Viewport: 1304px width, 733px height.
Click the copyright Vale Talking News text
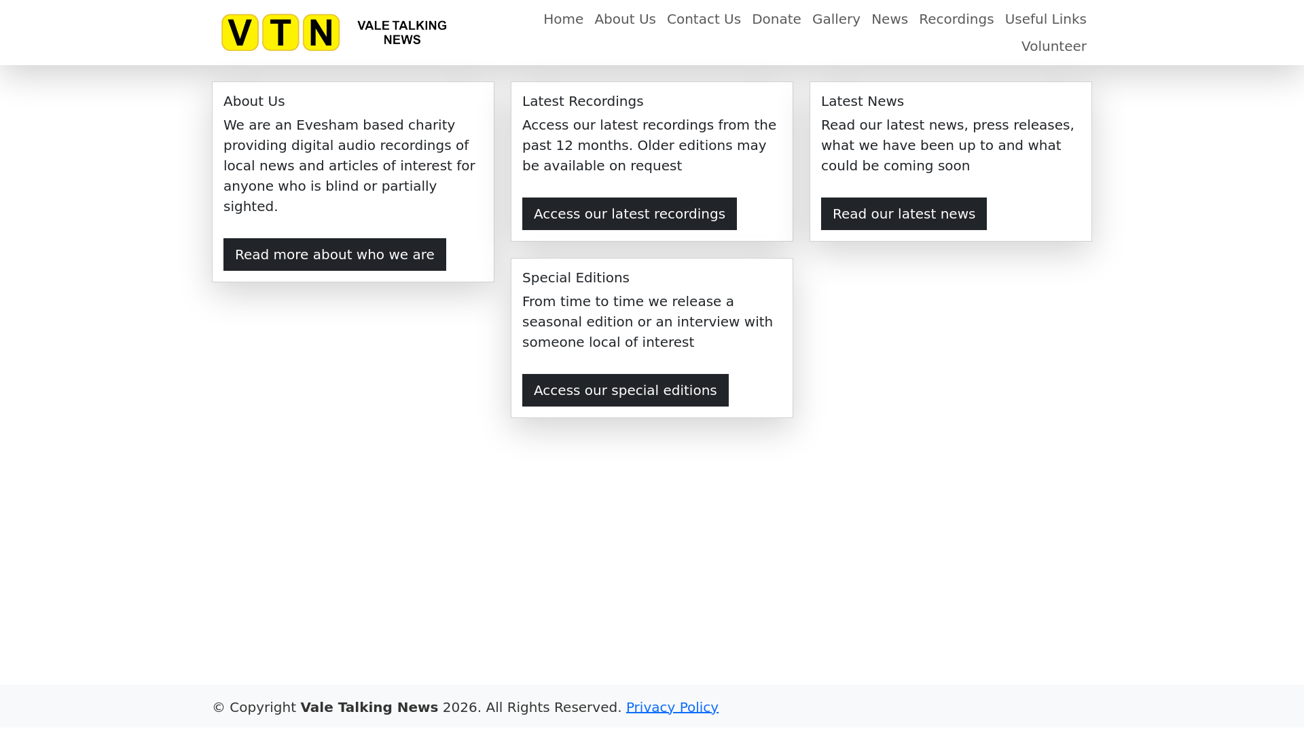(x=417, y=707)
